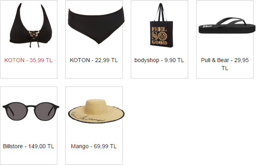
Task: Click the round sunglasses image
Action: pos(31,111)
